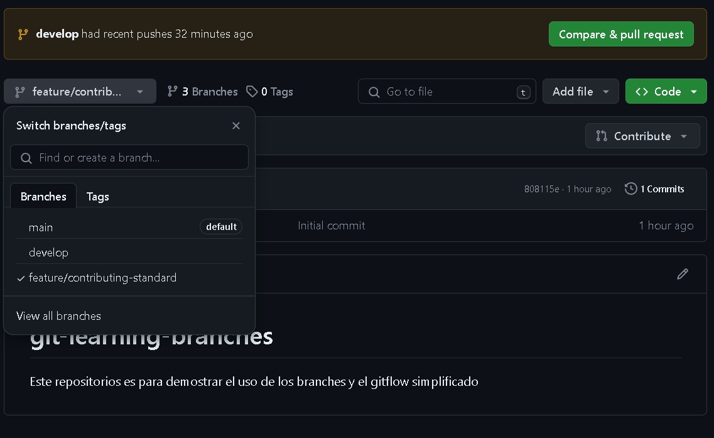The height and width of the screenshot is (438, 714).
Task: Switch to the develop branch
Action: click(x=48, y=253)
